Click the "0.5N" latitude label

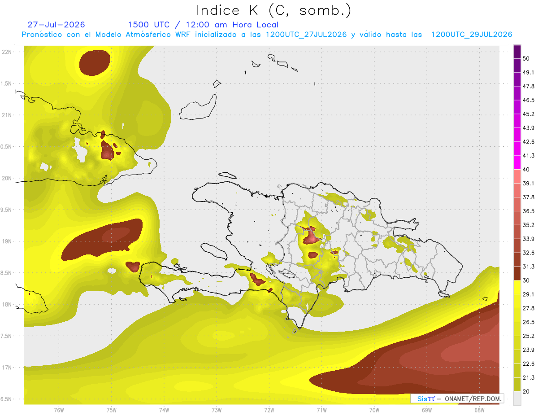[7, 147]
